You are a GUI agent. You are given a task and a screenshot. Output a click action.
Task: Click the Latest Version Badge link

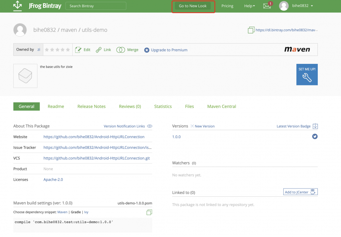(294, 126)
